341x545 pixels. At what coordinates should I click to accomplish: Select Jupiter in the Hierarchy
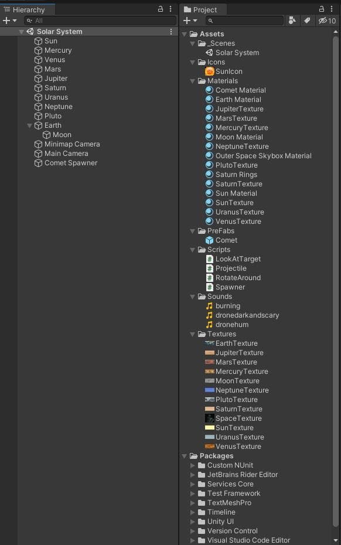[x=56, y=79]
